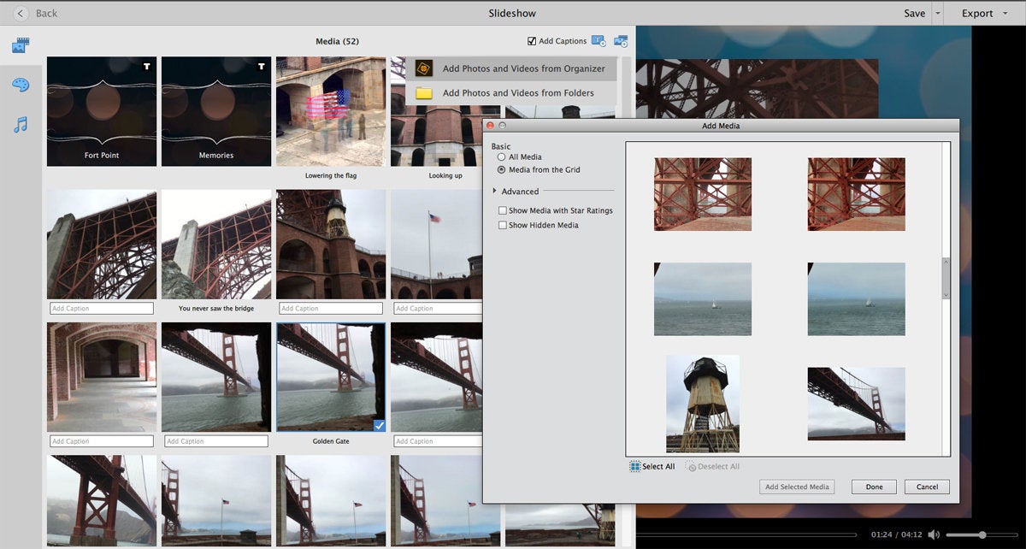Click the 'Lowering the flag' caption
Viewport: 1026px width, 549px height.
pos(331,176)
